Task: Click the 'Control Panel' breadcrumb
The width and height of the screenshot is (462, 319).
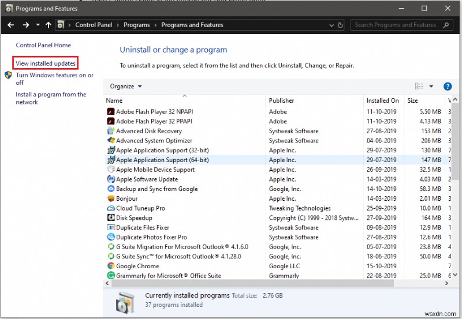Action: 94,25
